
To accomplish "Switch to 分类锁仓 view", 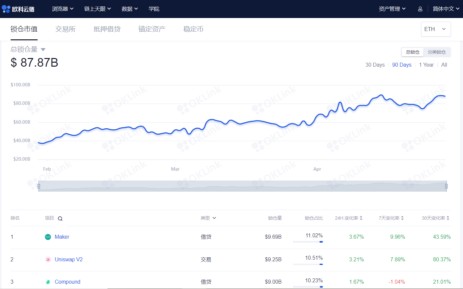I will point(437,52).
